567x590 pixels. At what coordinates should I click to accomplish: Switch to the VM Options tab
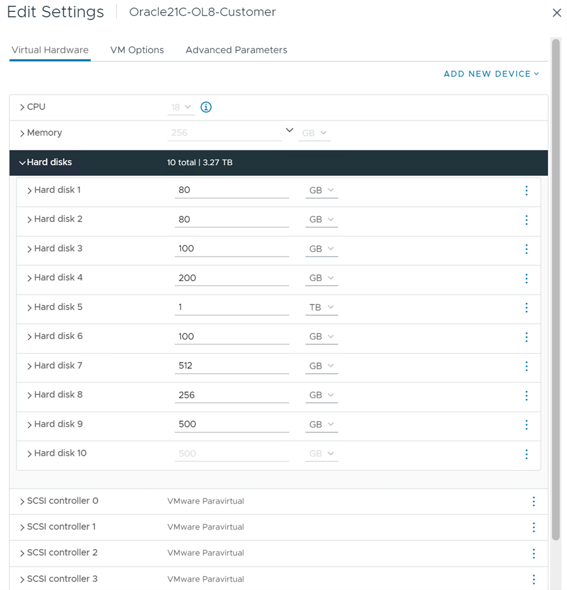coord(137,50)
